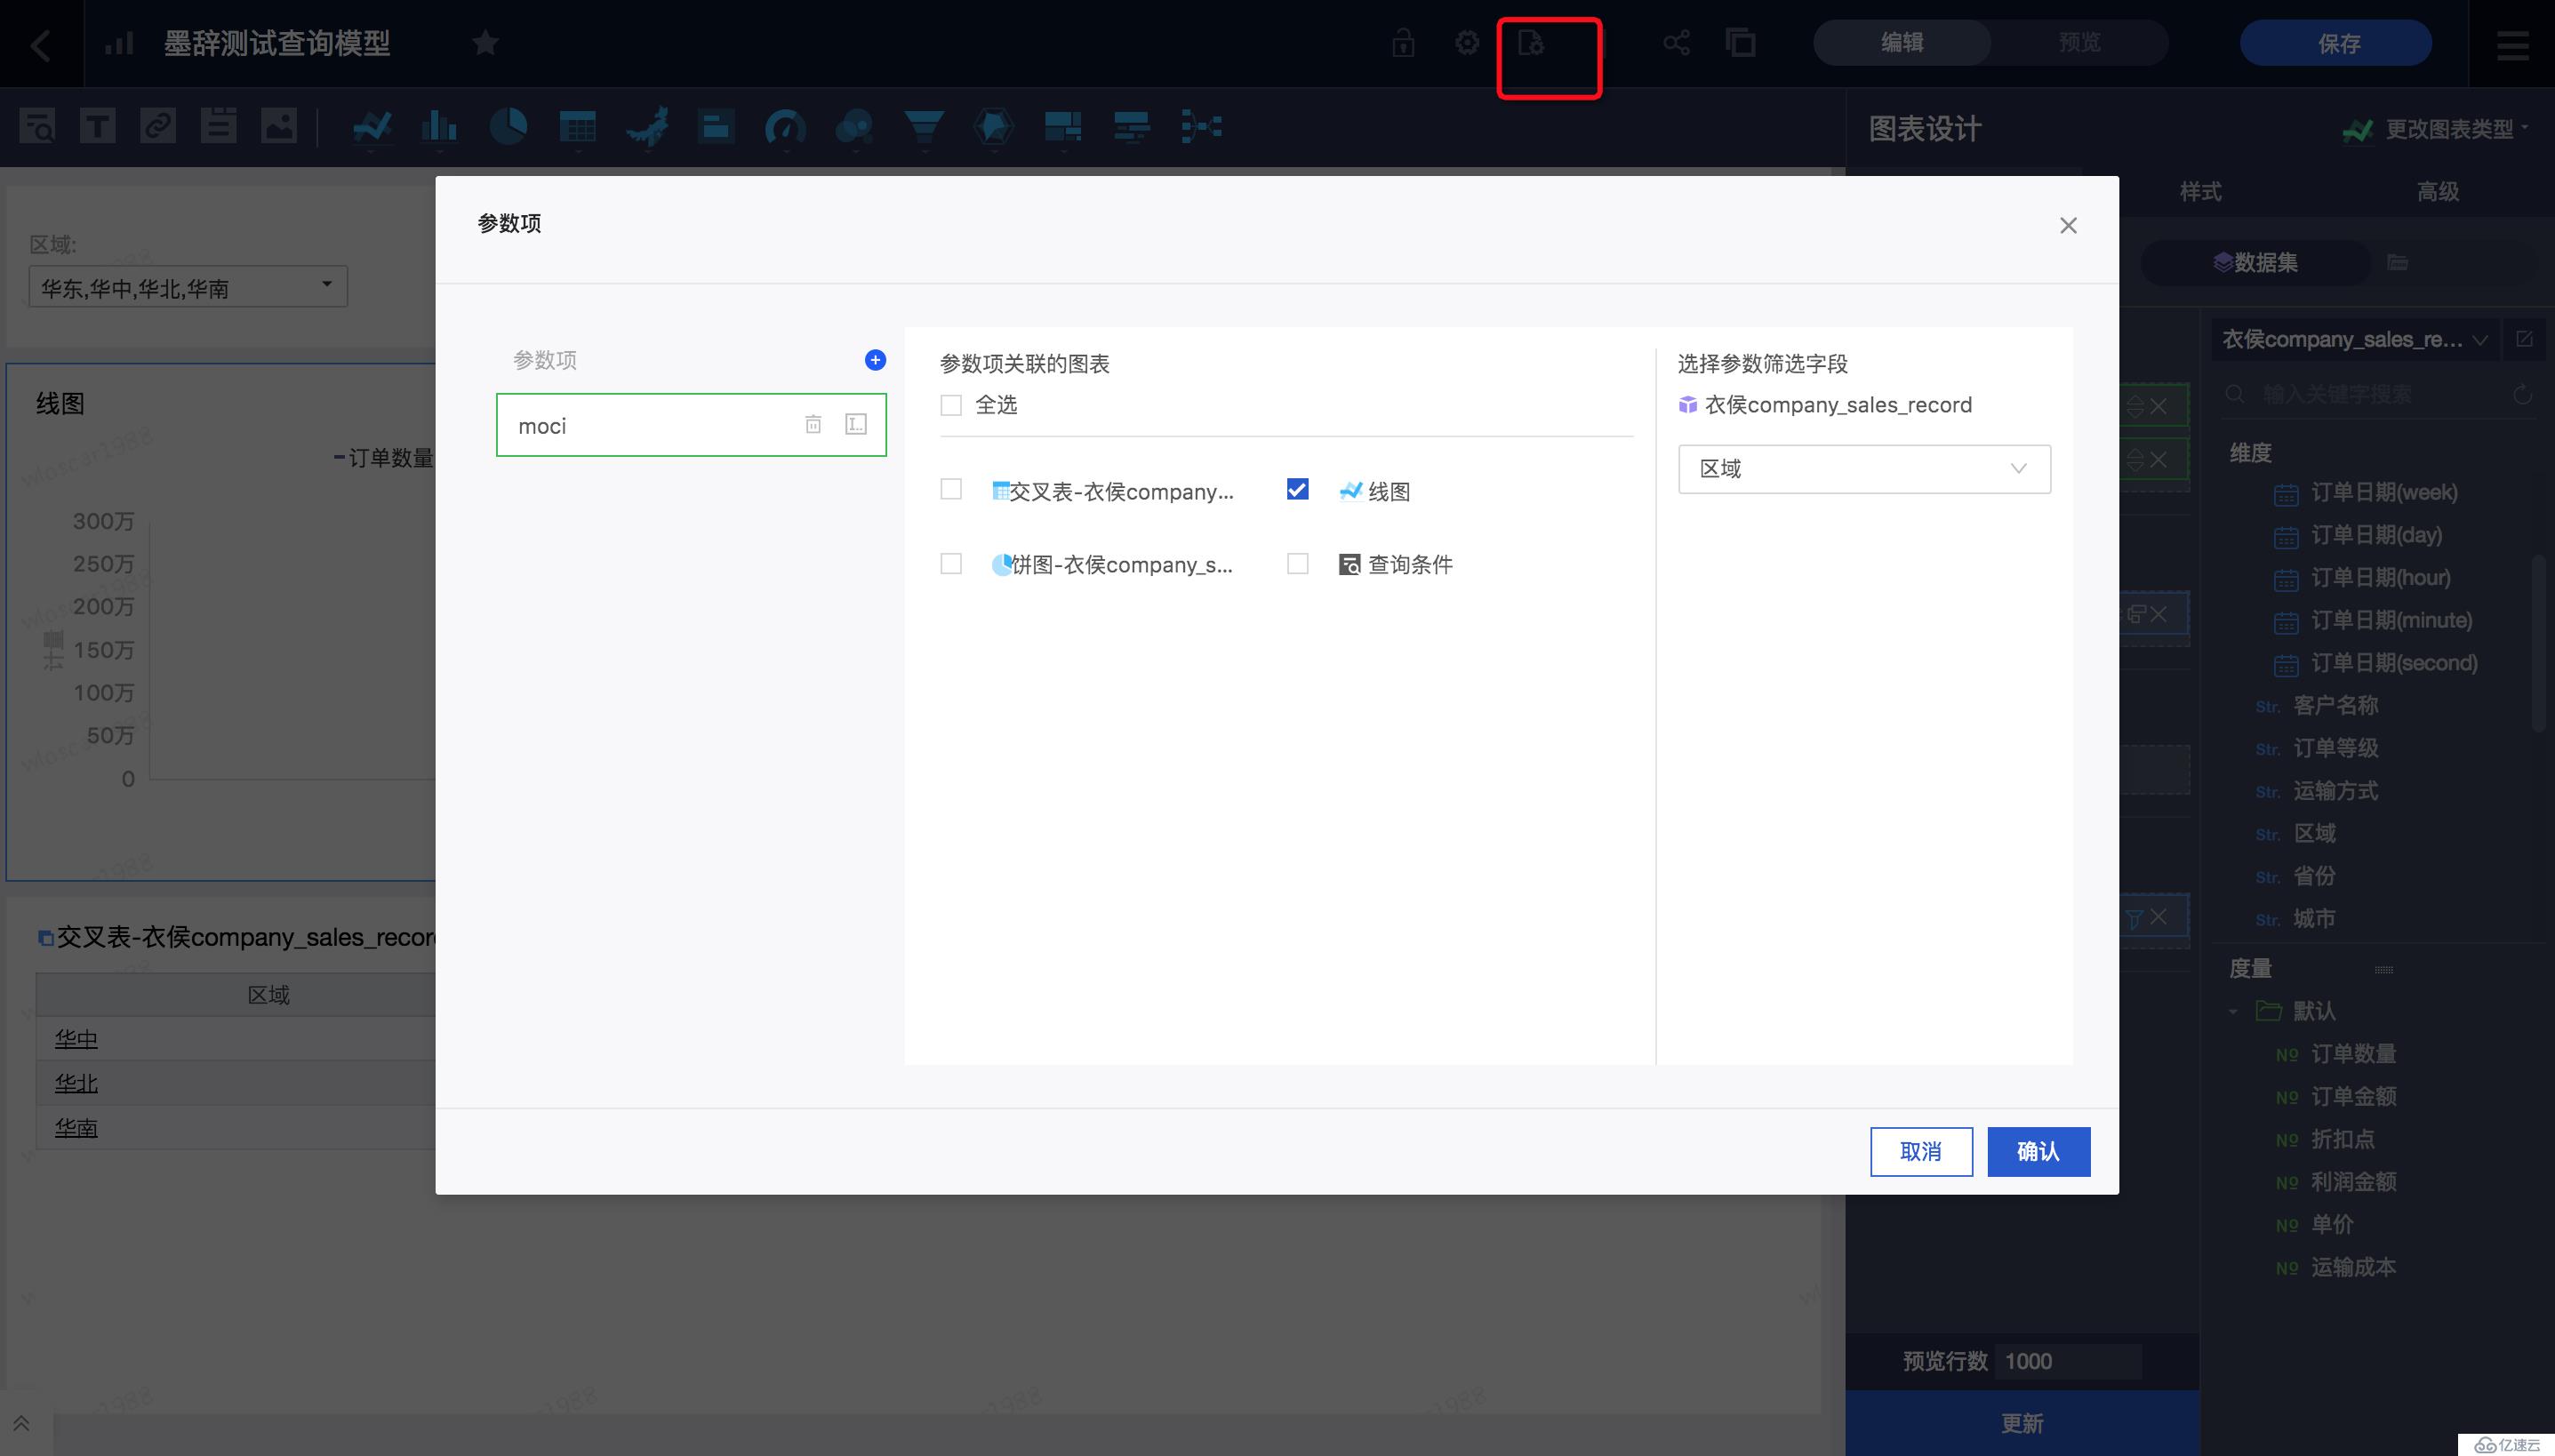Insert a tab container widget
Viewport: 2555px width, 1456px height.
point(218,127)
